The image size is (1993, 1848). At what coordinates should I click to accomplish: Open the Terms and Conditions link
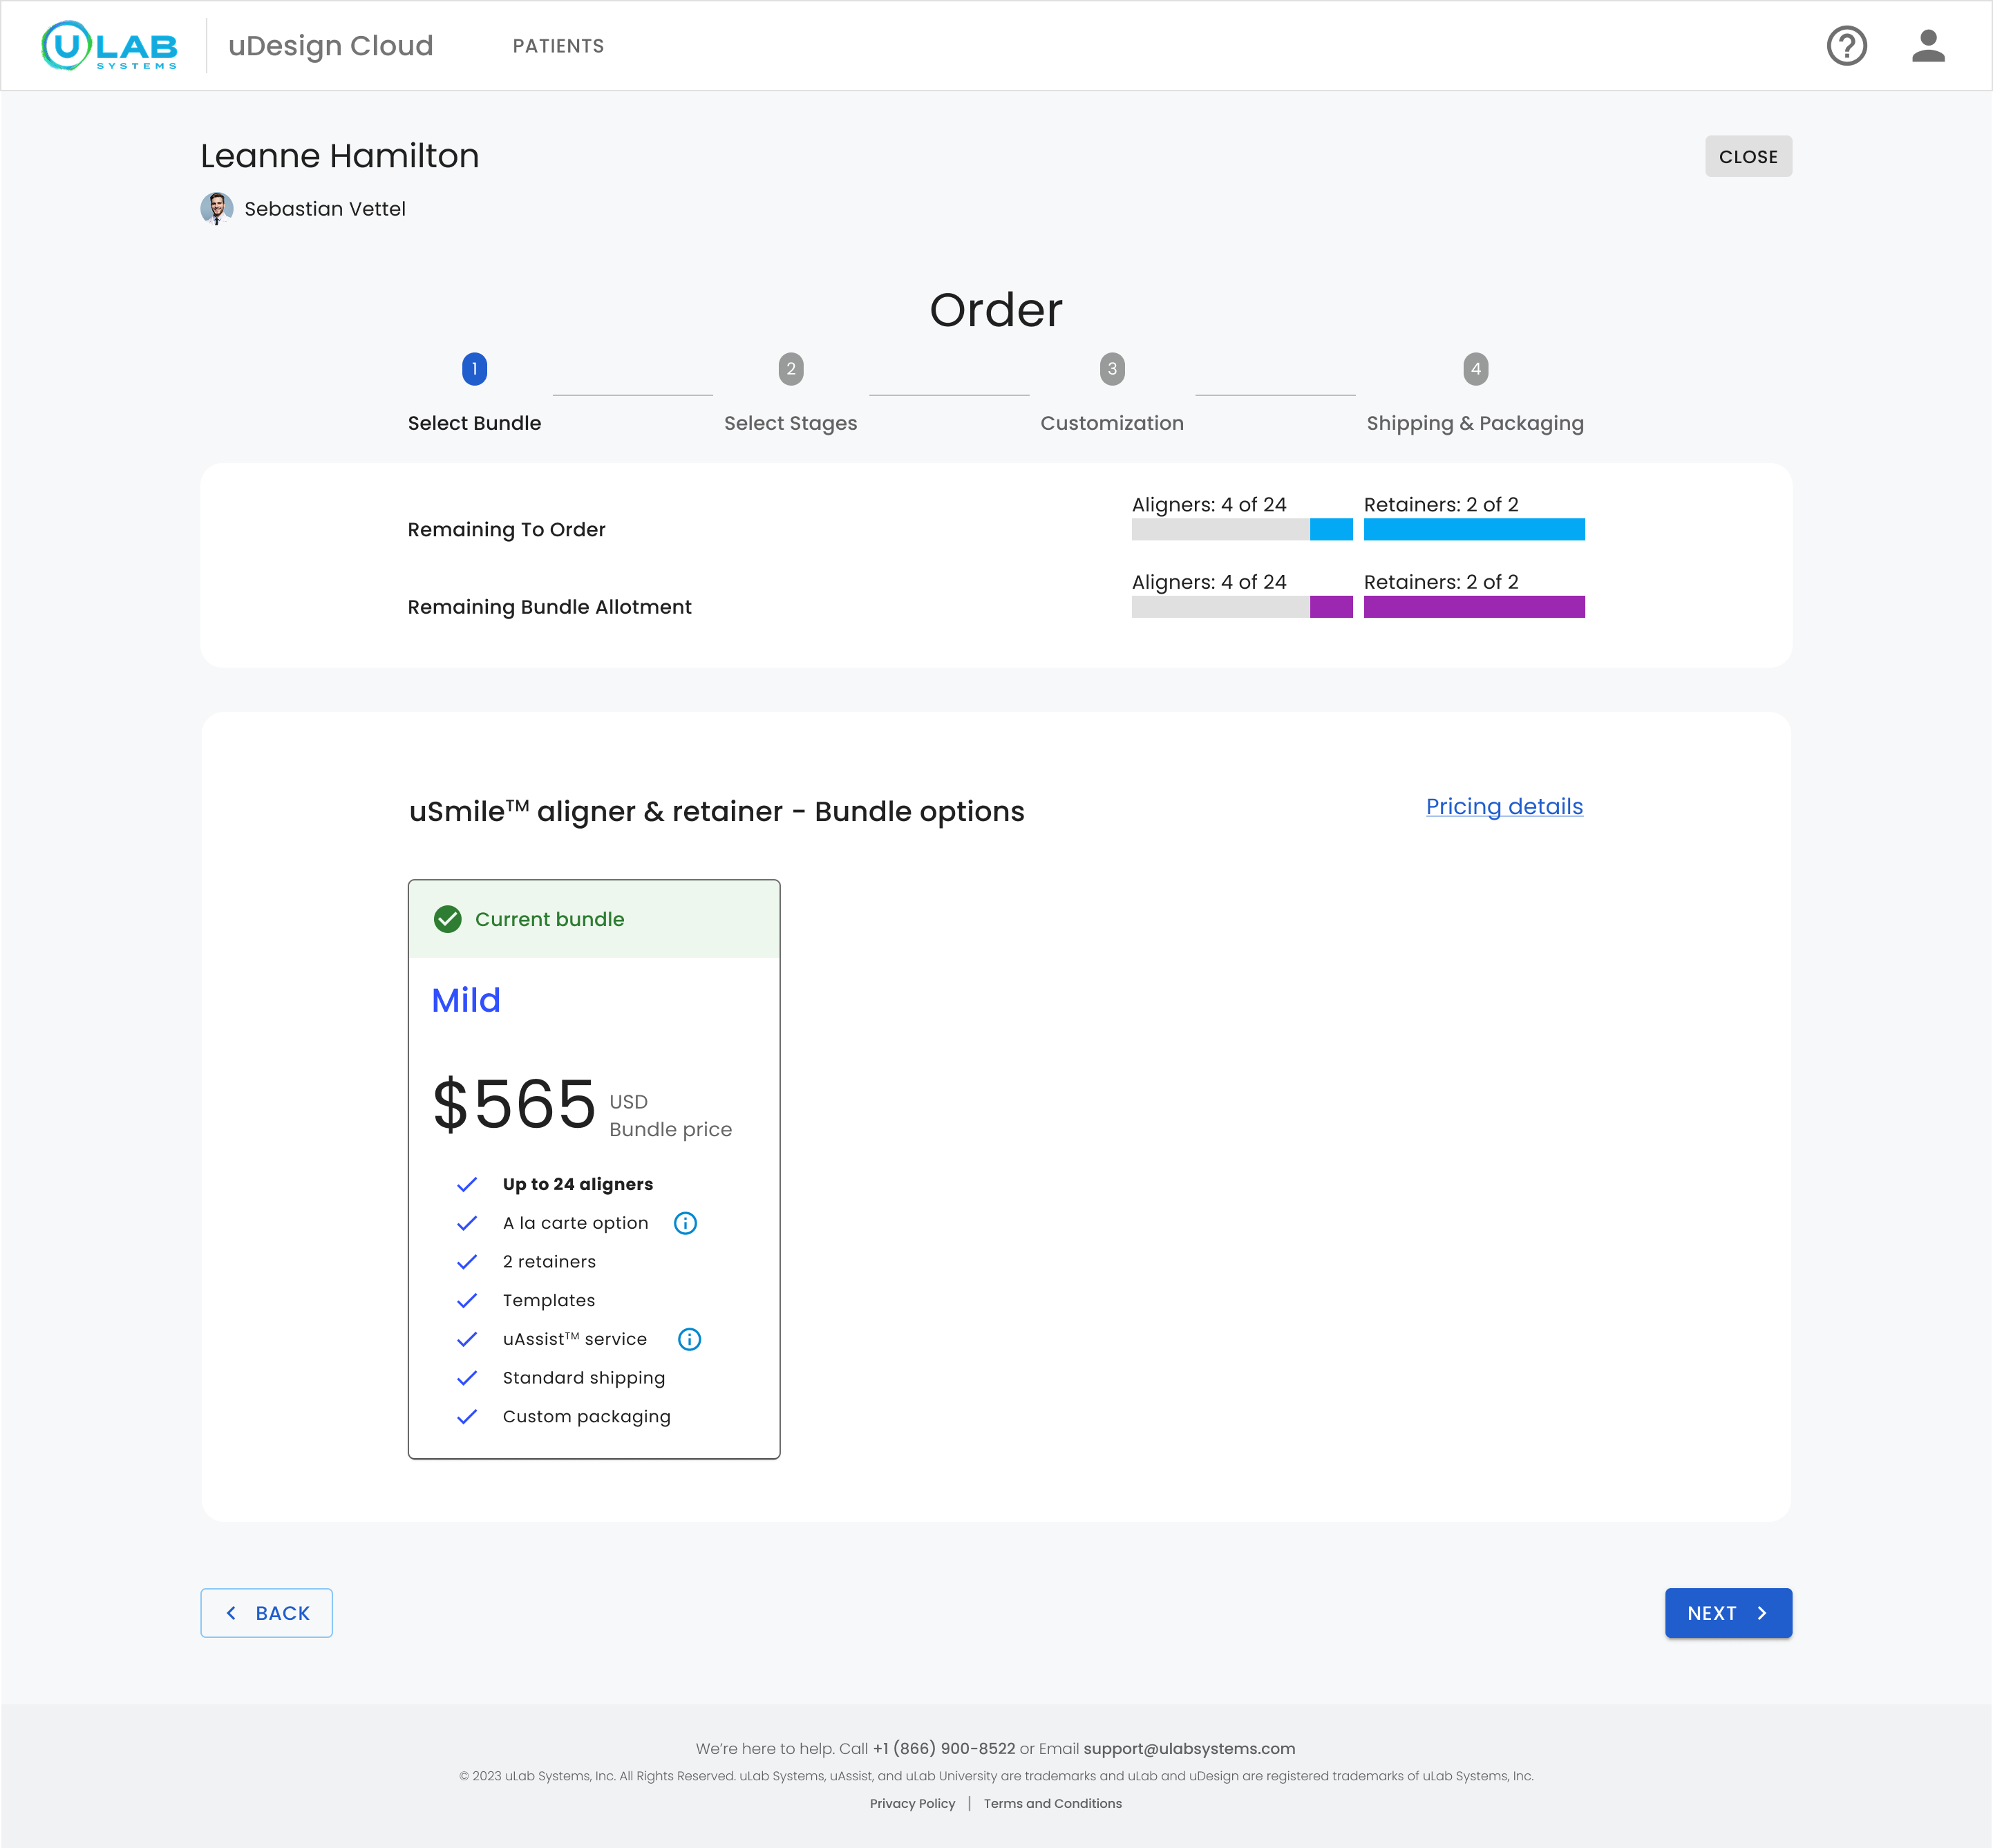[1052, 1804]
